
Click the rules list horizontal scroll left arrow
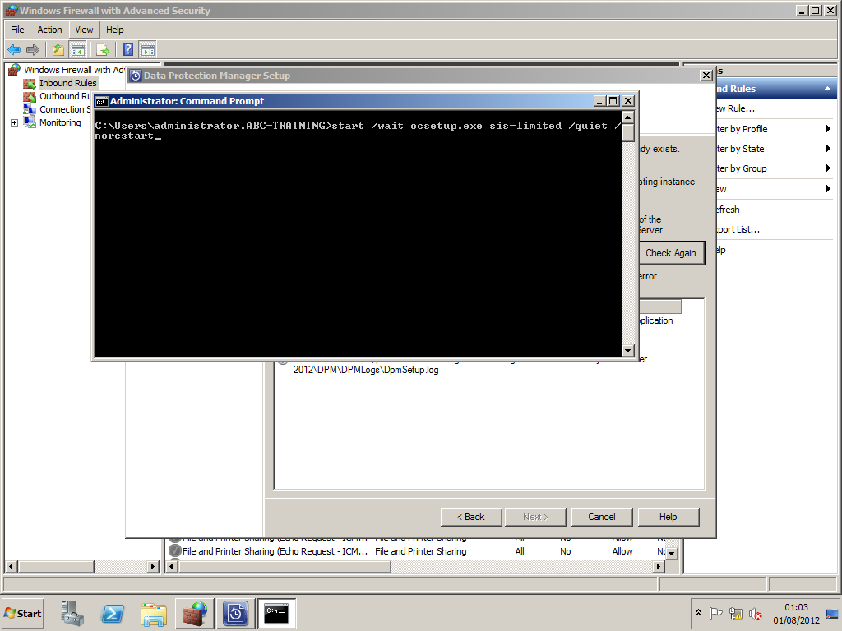pos(172,567)
